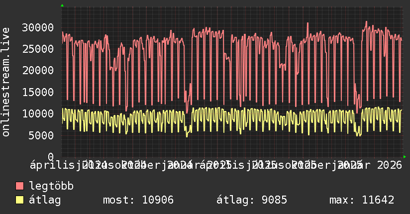Click the most: 10906 statistic

click(138, 201)
